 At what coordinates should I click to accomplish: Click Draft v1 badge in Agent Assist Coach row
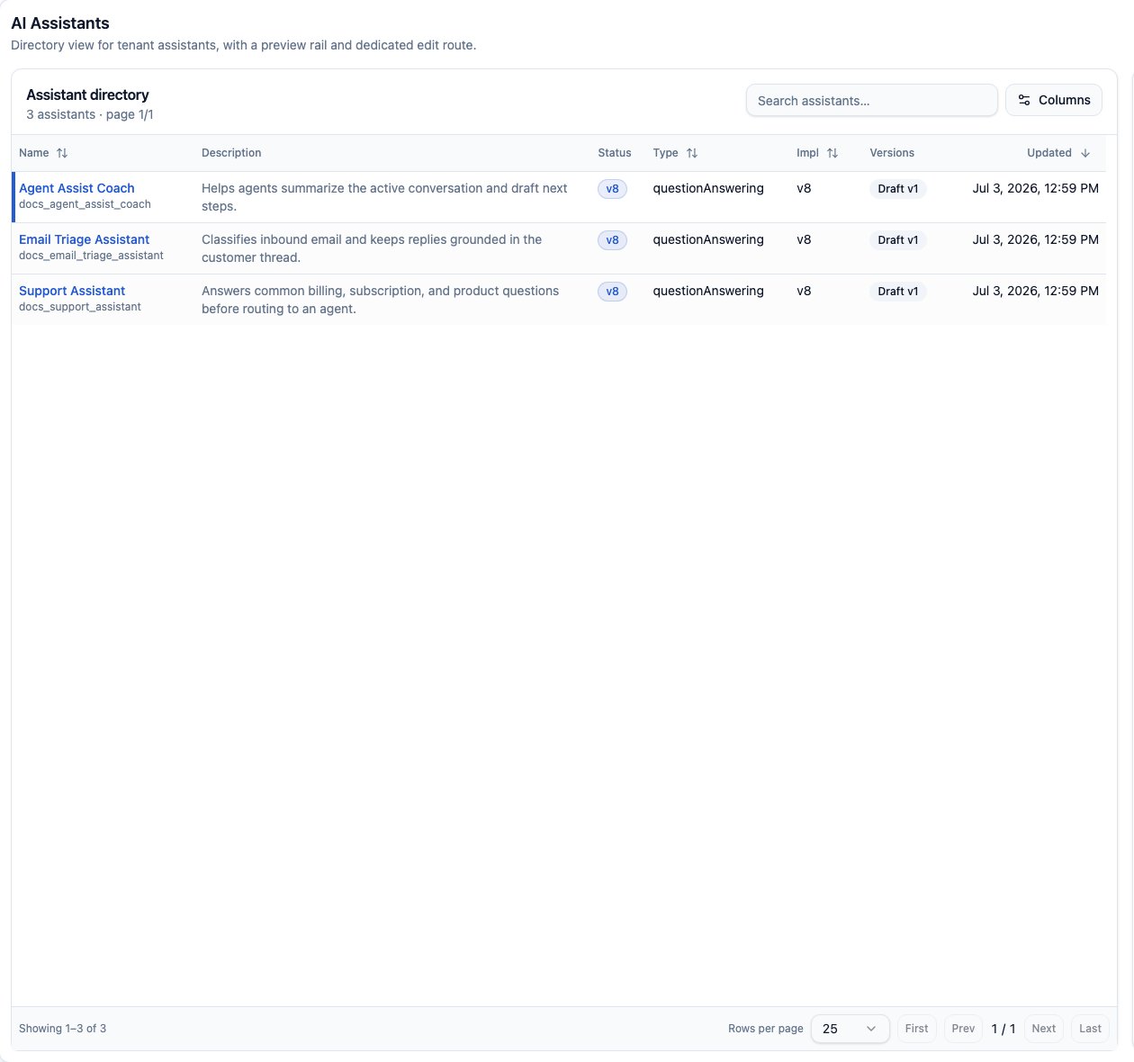(x=898, y=189)
